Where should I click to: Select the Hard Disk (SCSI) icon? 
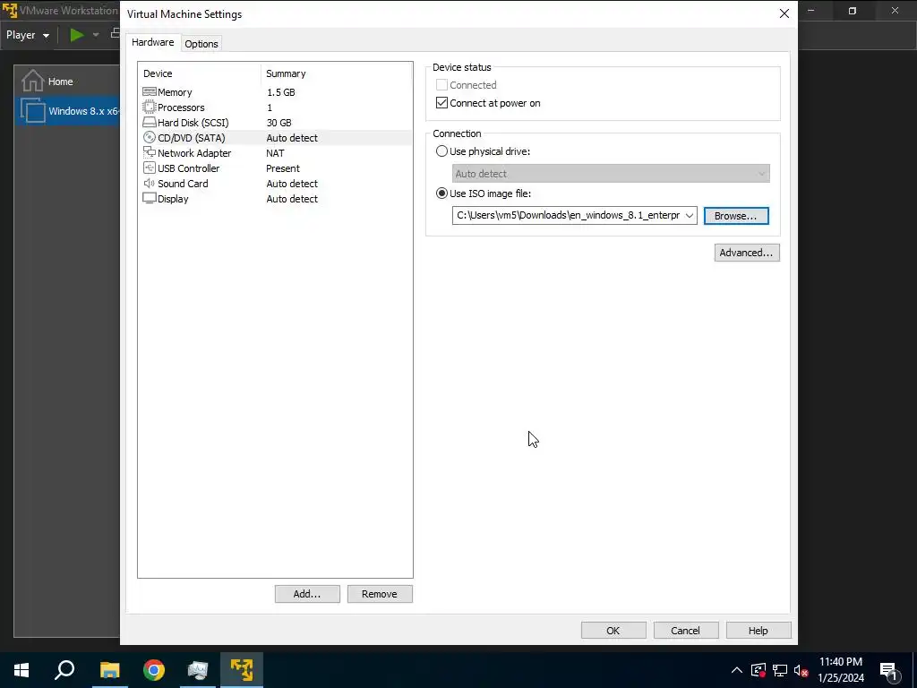tap(150, 122)
